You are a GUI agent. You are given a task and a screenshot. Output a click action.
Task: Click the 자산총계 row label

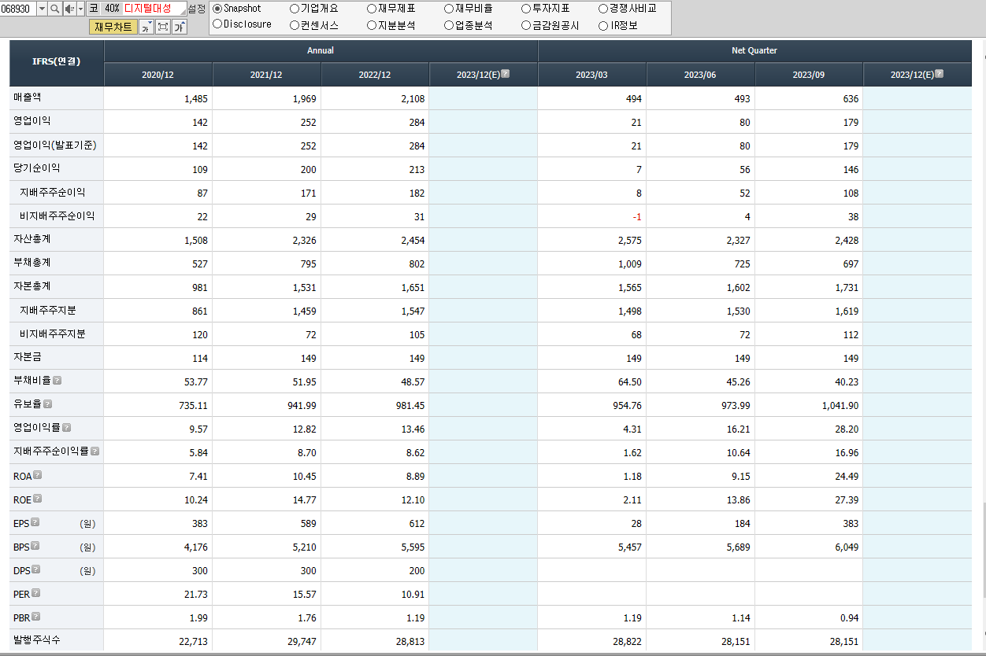pos(32,239)
